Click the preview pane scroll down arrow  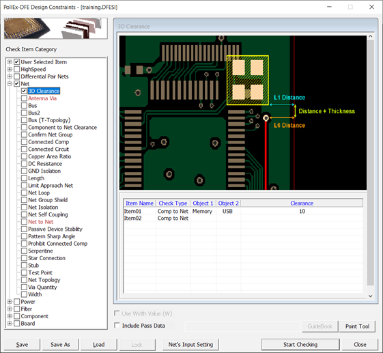pyautogui.click(x=370, y=296)
